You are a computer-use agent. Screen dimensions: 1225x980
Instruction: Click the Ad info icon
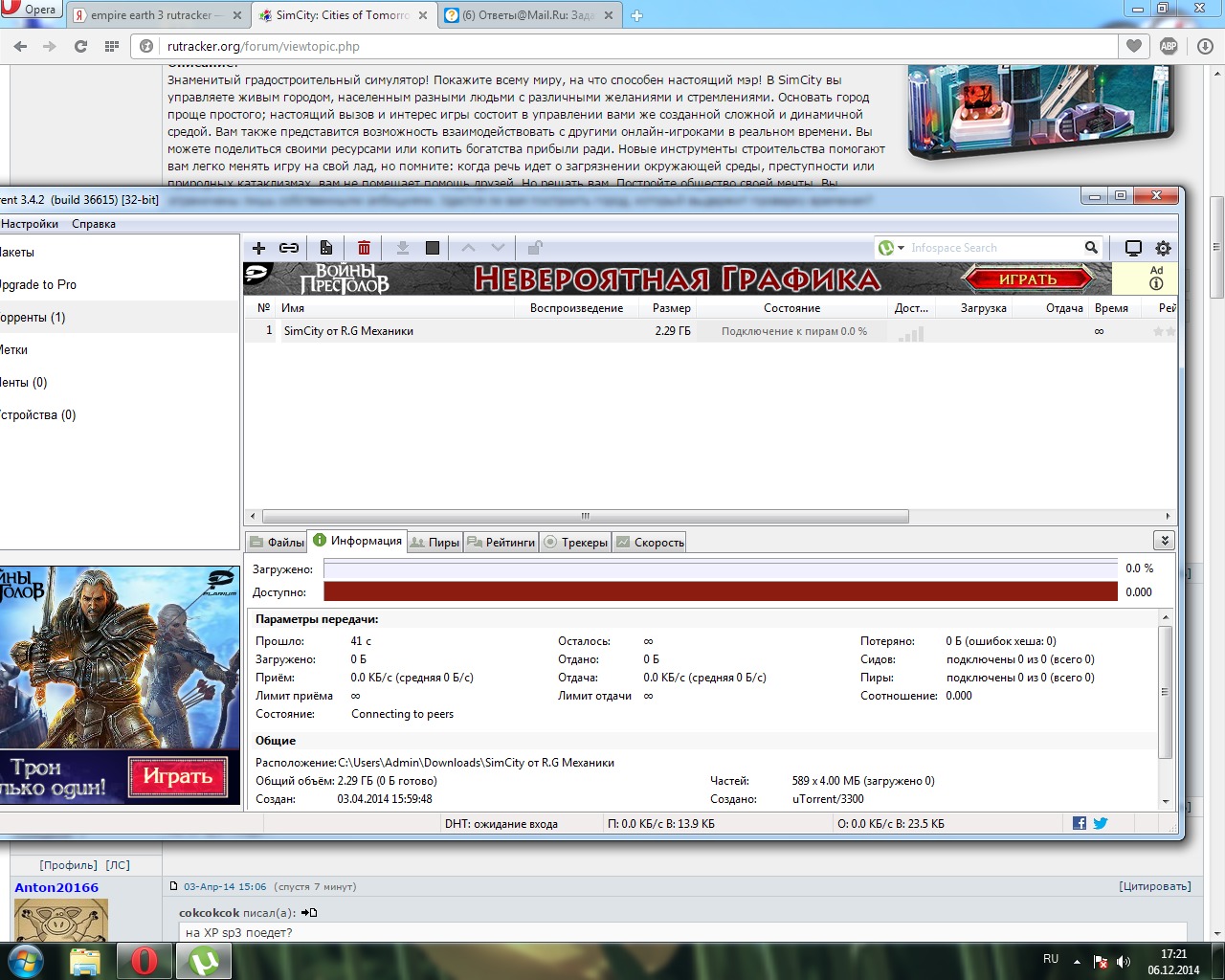pos(1156,283)
